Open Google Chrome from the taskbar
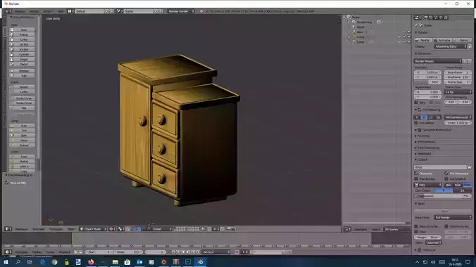 click(54, 262)
